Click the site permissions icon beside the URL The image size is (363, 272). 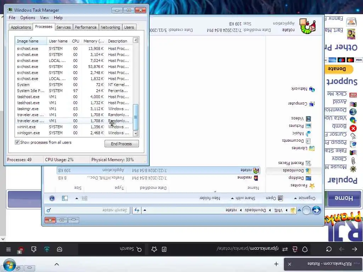tap(285, 249)
